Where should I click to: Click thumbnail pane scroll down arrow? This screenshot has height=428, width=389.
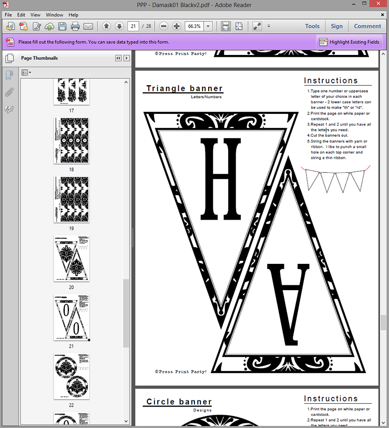(x=126, y=421)
